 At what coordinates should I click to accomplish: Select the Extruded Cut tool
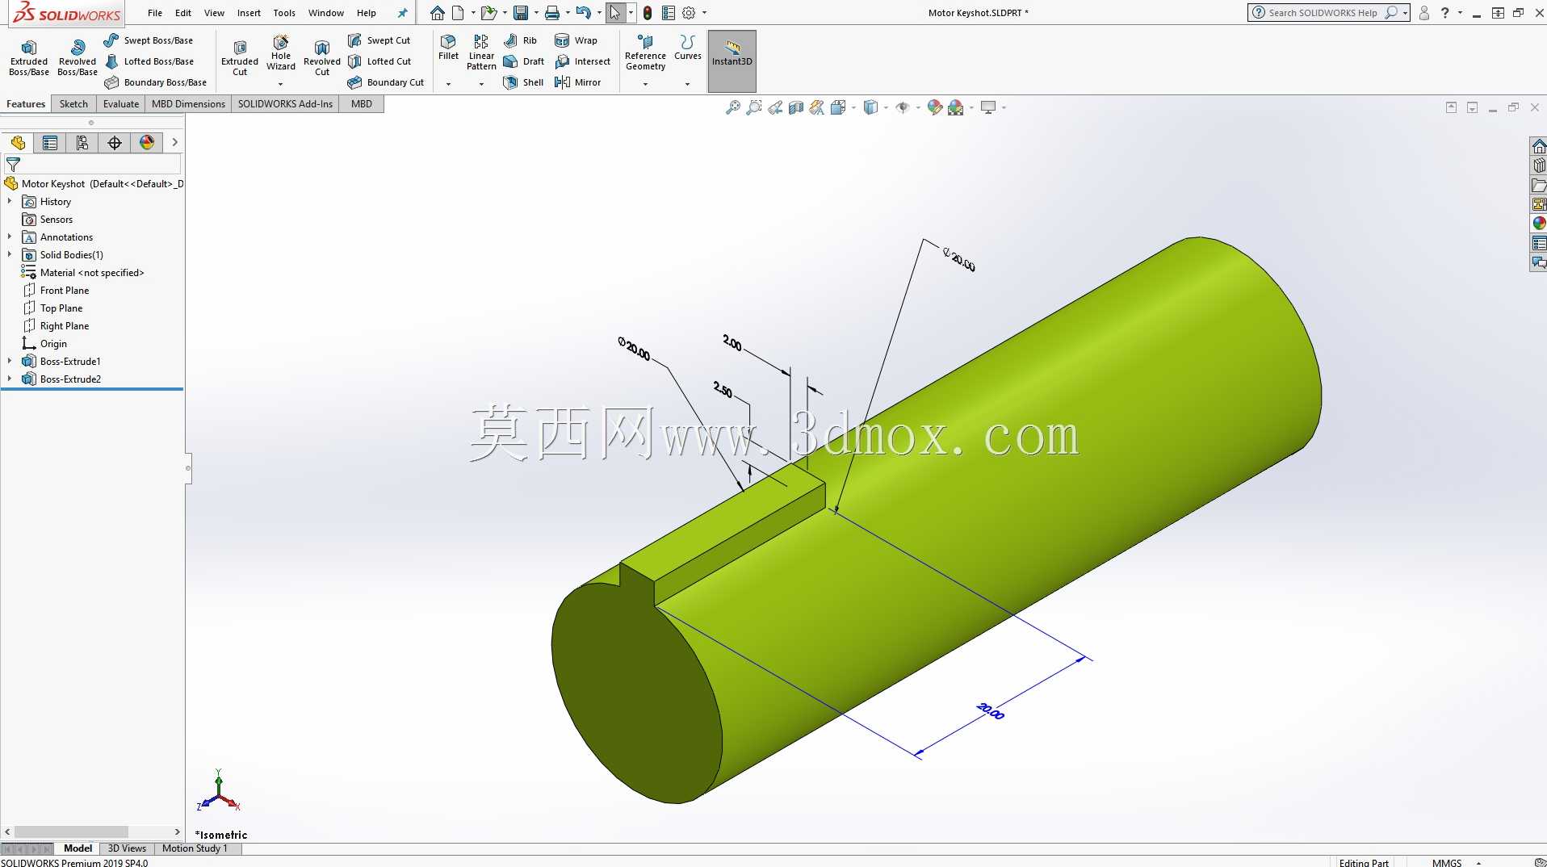(x=240, y=58)
